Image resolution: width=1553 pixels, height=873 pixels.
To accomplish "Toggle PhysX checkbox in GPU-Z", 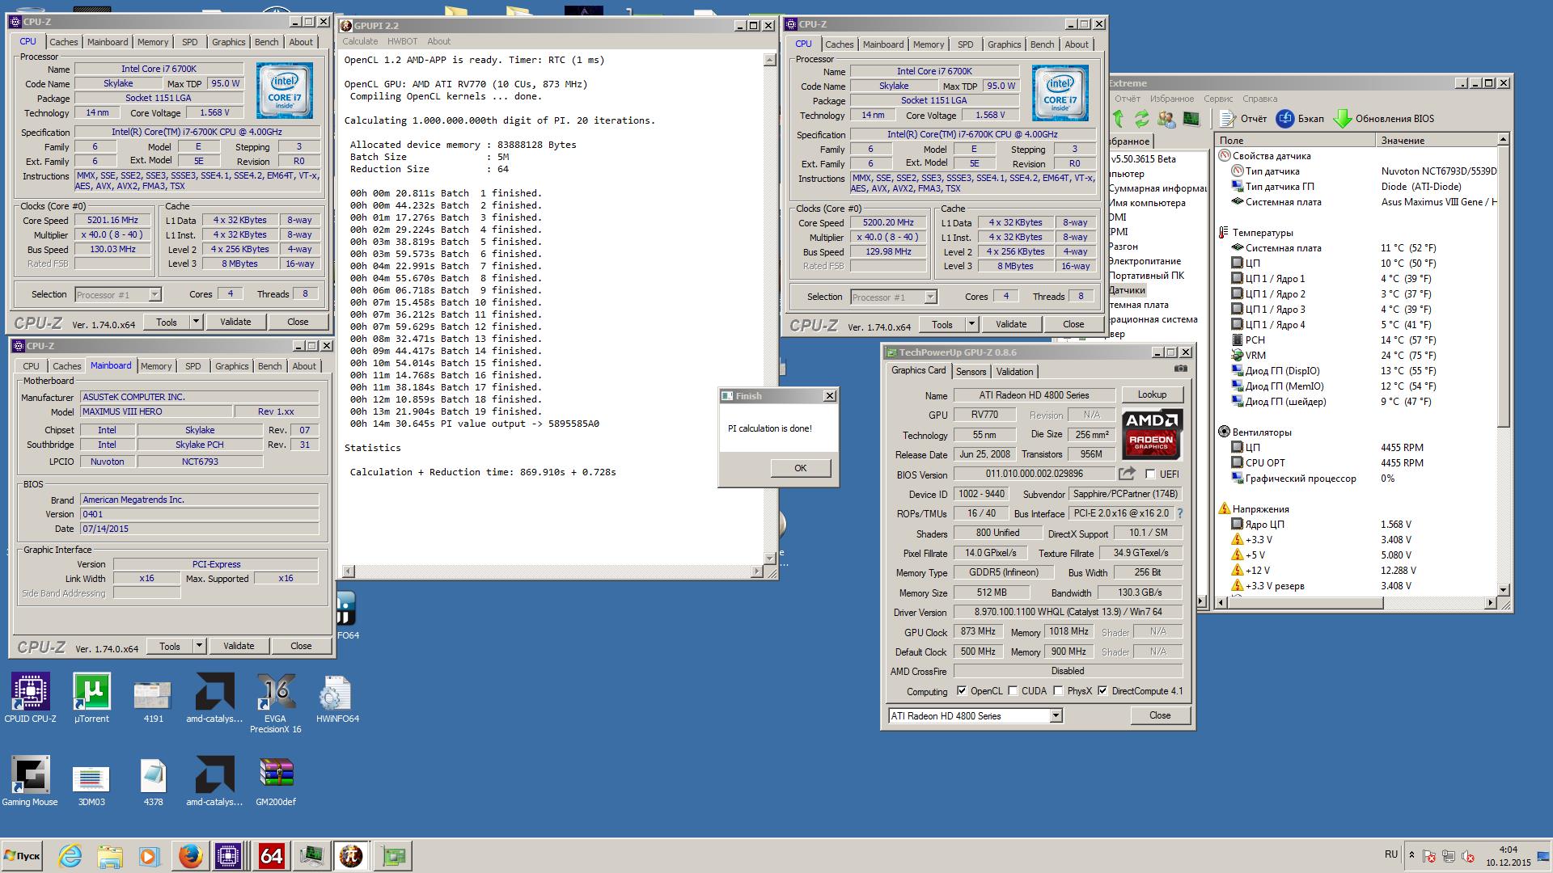I will pyautogui.click(x=1058, y=691).
